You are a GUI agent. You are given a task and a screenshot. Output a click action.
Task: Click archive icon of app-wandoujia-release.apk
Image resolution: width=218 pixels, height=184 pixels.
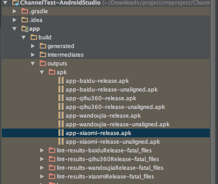pyautogui.click(x=61, y=115)
